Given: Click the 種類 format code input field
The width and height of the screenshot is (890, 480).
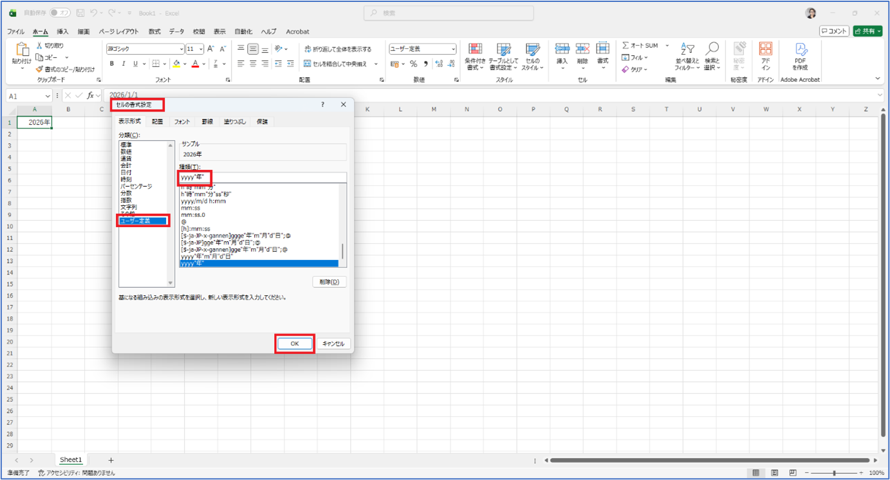Looking at the screenshot, I should point(263,177).
